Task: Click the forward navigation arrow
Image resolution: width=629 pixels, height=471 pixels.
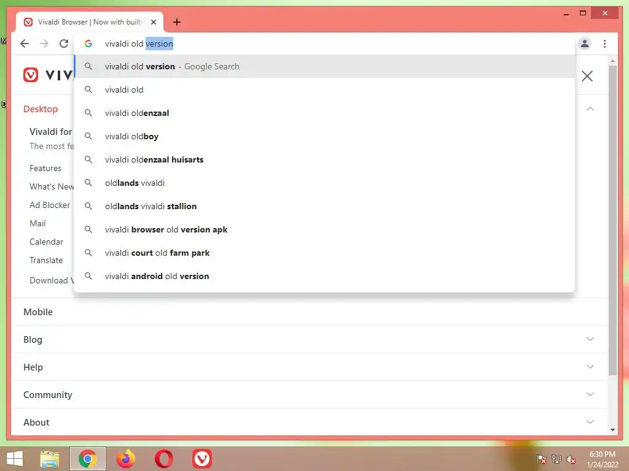Action: pyautogui.click(x=44, y=44)
